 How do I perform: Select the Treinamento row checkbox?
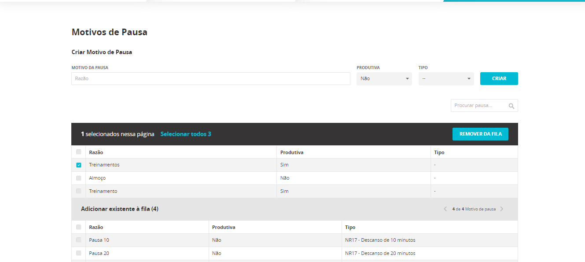(x=79, y=191)
